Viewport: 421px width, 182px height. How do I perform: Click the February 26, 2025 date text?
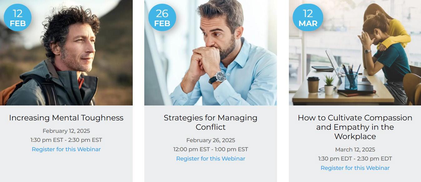[210, 140]
